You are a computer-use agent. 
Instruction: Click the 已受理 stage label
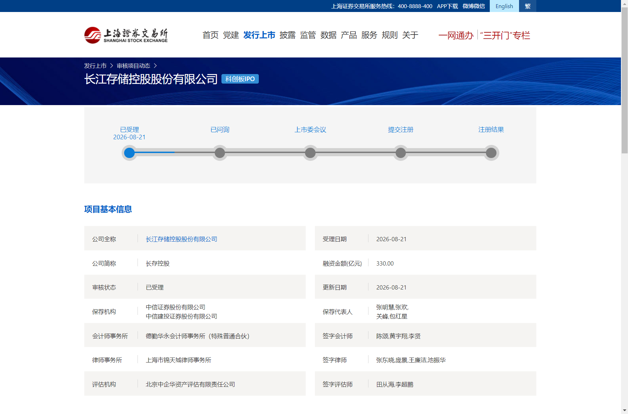[129, 130]
